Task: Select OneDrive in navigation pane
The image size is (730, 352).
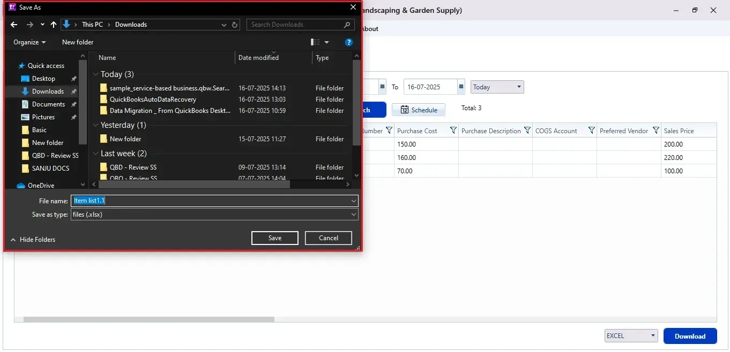Action: (x=41, y=186)
